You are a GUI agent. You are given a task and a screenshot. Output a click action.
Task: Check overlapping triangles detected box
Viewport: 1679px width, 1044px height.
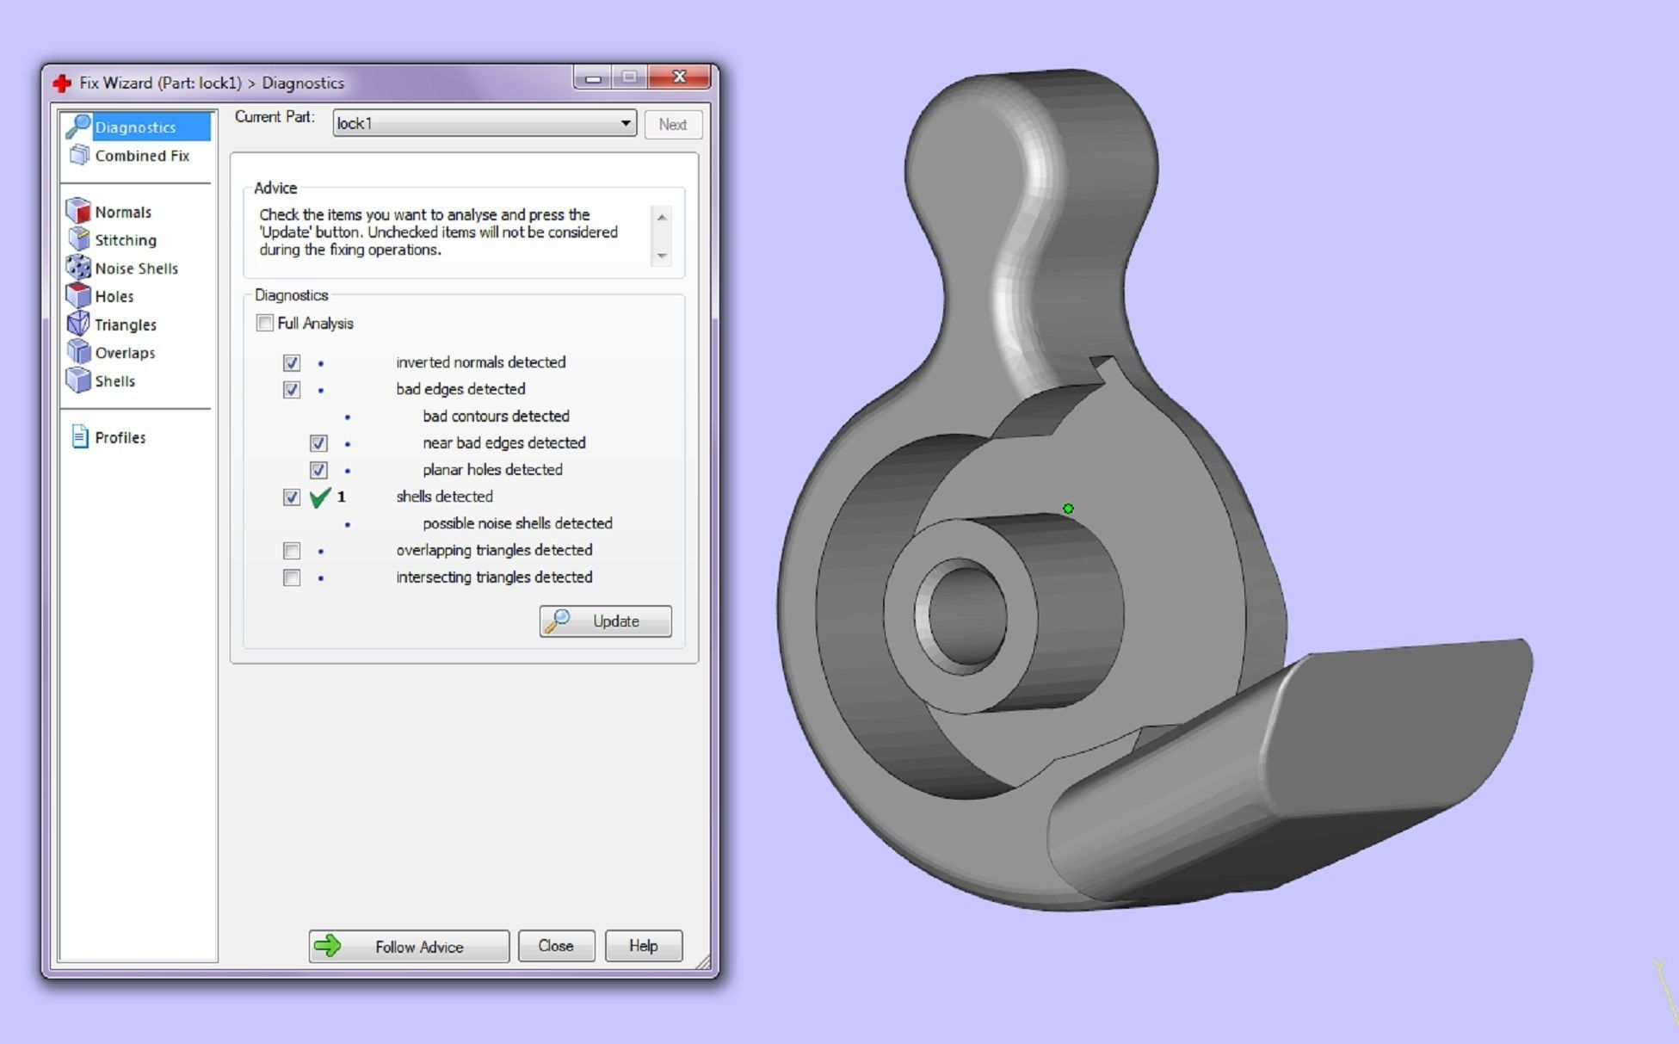(292, 551)
